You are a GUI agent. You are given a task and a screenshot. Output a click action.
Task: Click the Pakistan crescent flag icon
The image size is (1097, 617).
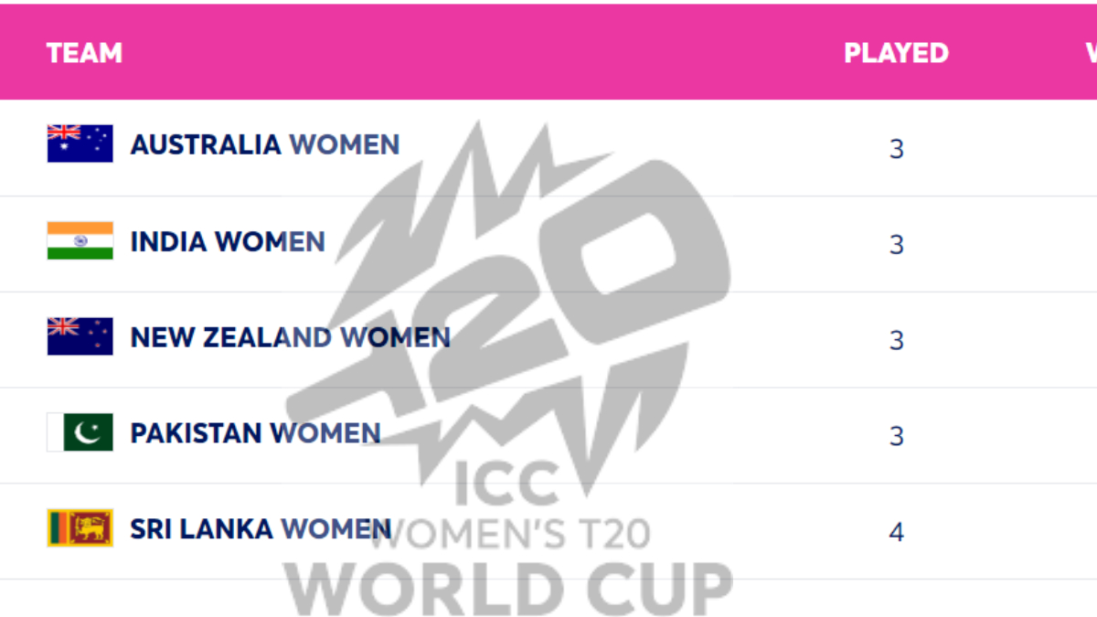click(80, 432)
